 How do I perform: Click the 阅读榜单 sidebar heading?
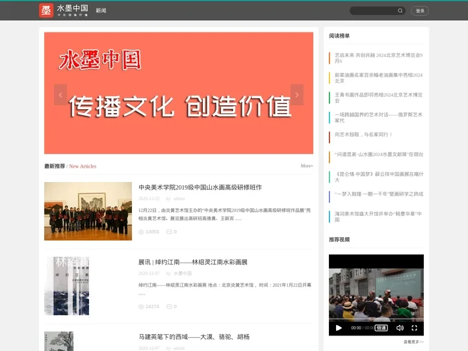pos(339,36)
